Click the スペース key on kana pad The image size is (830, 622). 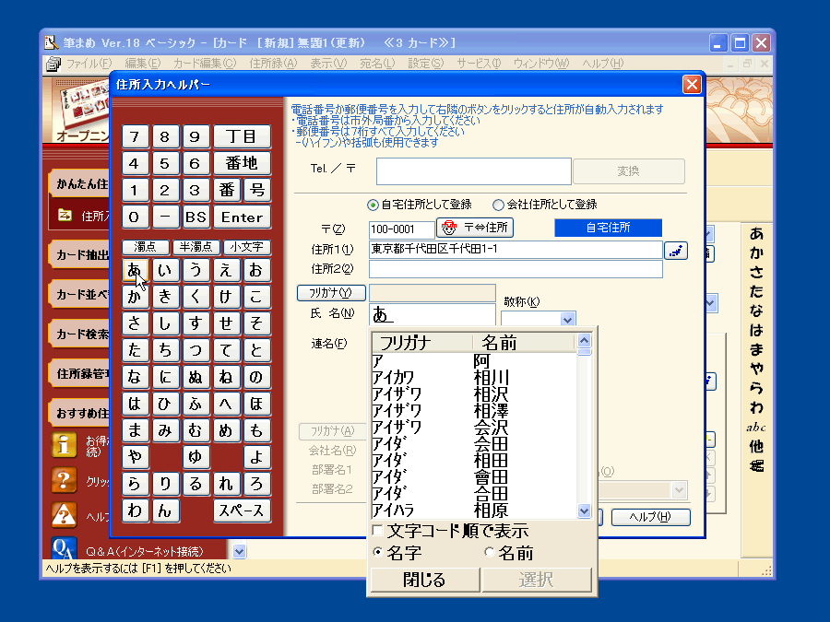(242, 511)
